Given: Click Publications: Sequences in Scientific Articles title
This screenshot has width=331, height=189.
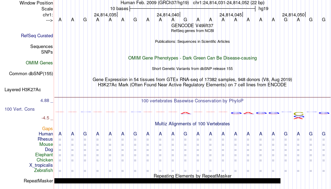Looking at the screenshot, I should [x=192, y=41].
